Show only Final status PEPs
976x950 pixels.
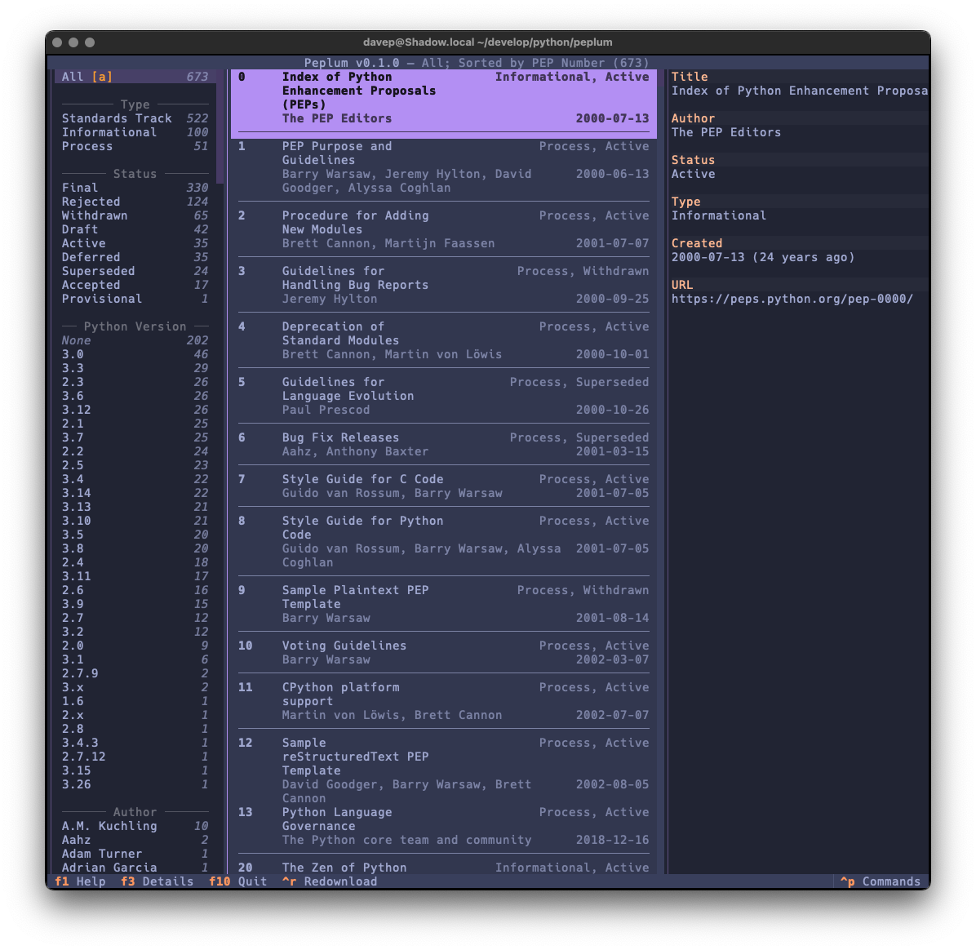tap(135, 188)
